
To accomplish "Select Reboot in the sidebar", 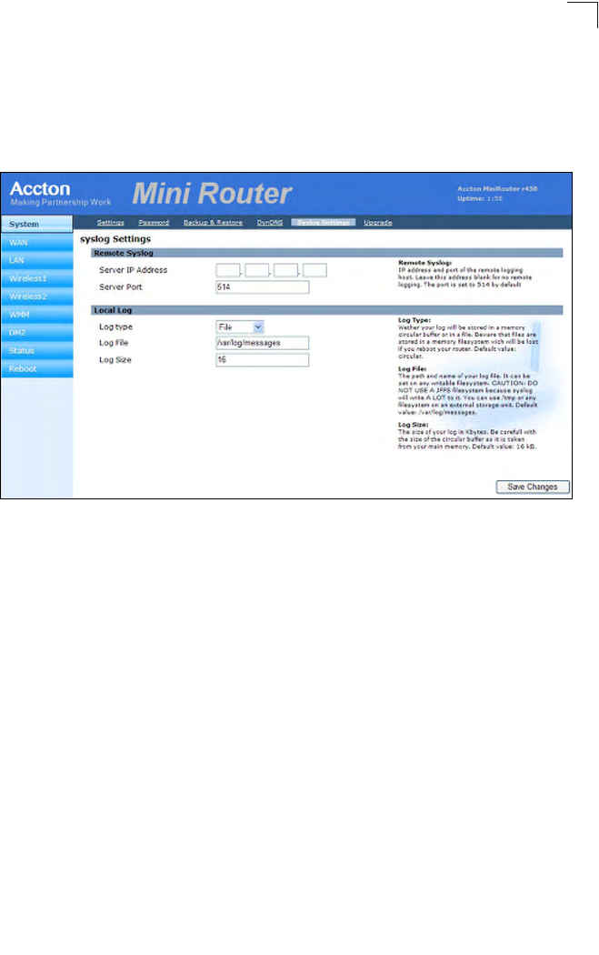I will 36,369.
